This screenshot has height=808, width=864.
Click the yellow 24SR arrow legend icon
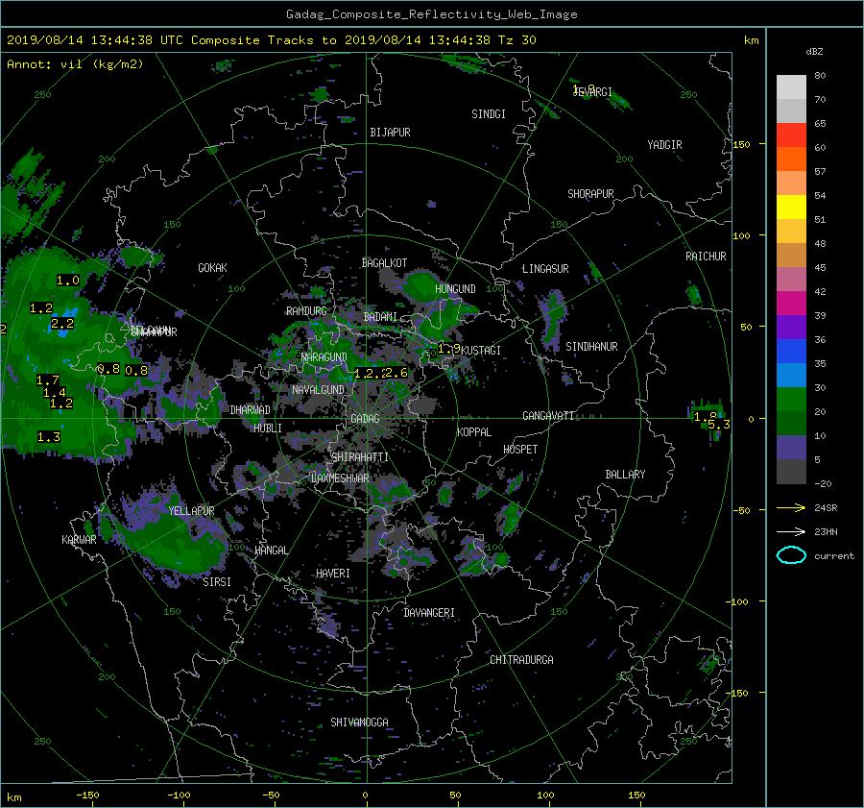791,508
